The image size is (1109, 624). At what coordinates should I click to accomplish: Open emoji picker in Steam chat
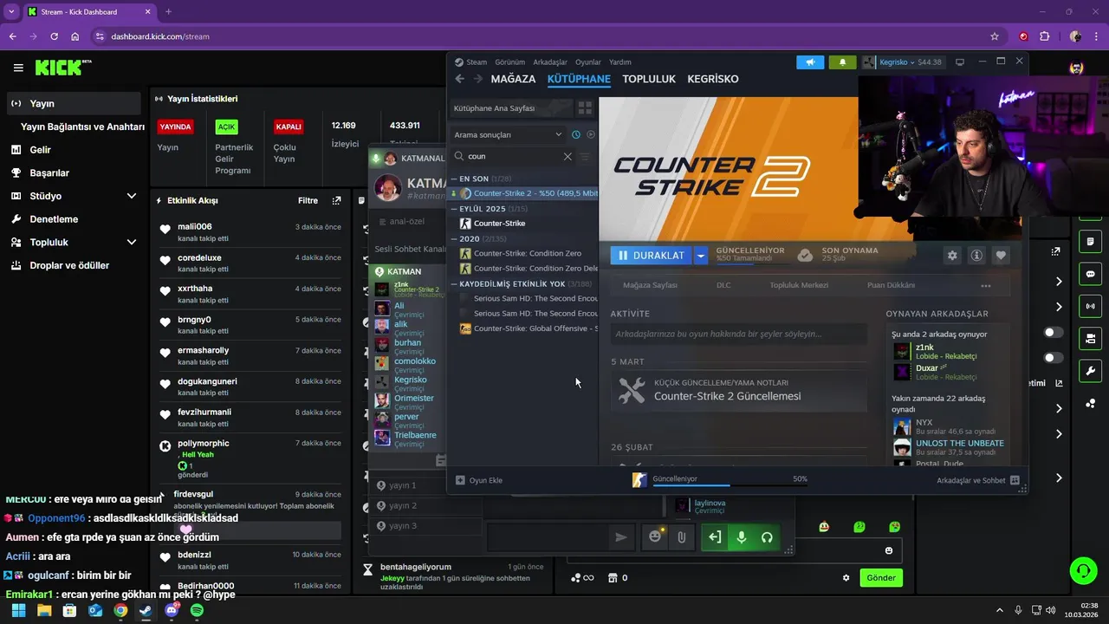655,537
